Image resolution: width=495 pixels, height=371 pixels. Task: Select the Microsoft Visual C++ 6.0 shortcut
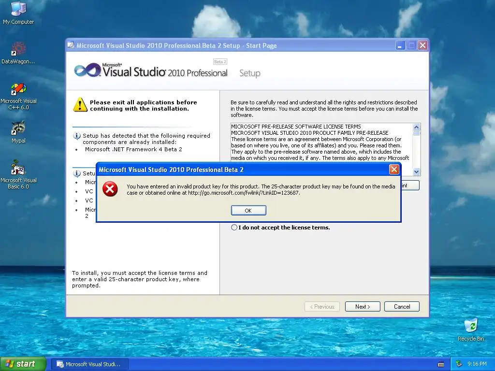[x=18, y=96]
